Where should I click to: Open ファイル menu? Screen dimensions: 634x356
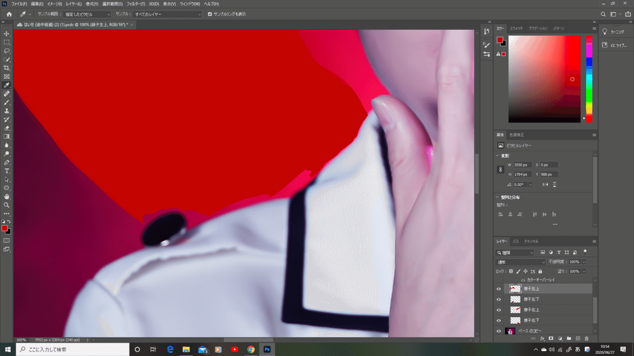(19, 4)
